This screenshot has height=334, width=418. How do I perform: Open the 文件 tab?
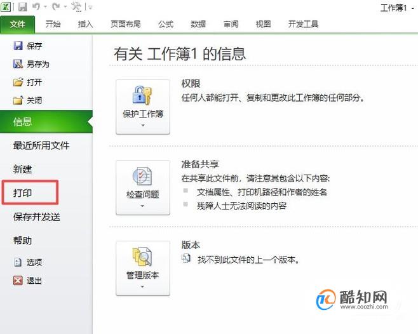point(18,24)
